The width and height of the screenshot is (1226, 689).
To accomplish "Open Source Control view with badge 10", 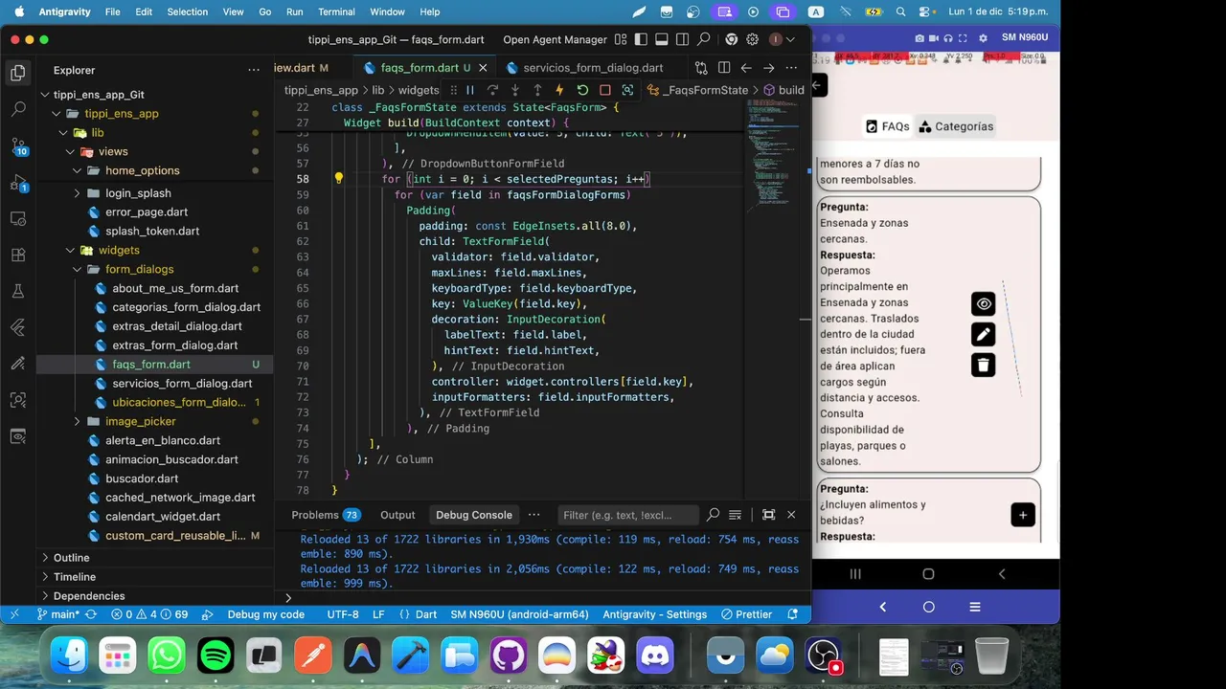I will [17, 145].
